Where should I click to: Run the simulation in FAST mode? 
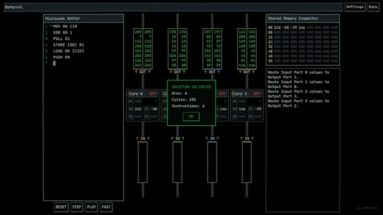[106, 207]
